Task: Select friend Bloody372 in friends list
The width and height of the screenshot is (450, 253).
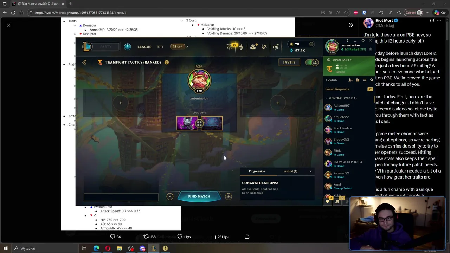Action: 348,141
